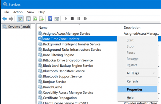
Task: Open the Action menu
Action: click(18, 12)
